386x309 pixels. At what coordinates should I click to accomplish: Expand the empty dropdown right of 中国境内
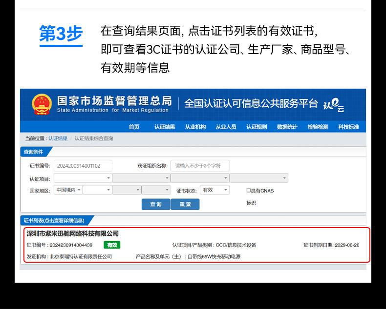97,190
